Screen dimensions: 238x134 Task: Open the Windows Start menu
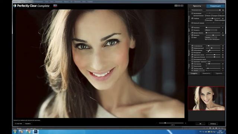pyautogui.click(x=15, y=132)
